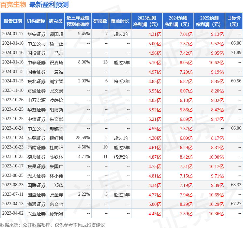Click the 覆盖时长 column header
Screen dimensions: 243x228
[x=120, y=21]
